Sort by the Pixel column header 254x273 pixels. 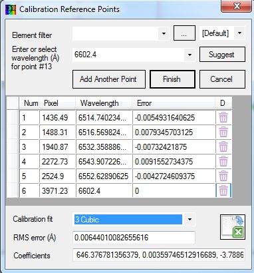(58, 103)
